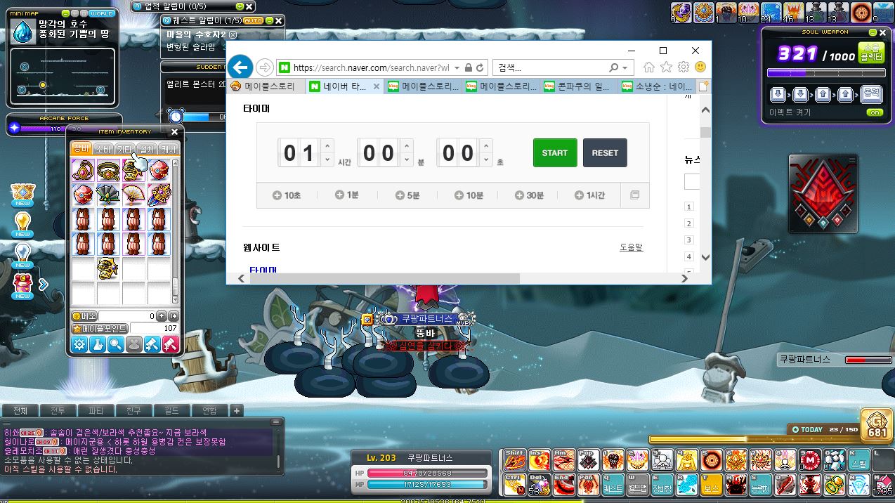
Task: Switch to 소비 inventory tab
Action: click(x=103, y=149)
